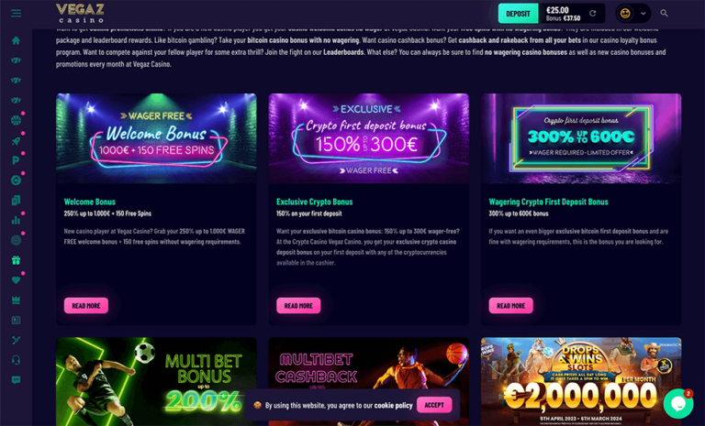The image size is (705, 426).
Task: Click the Deposit button
Action: [518, 14]
